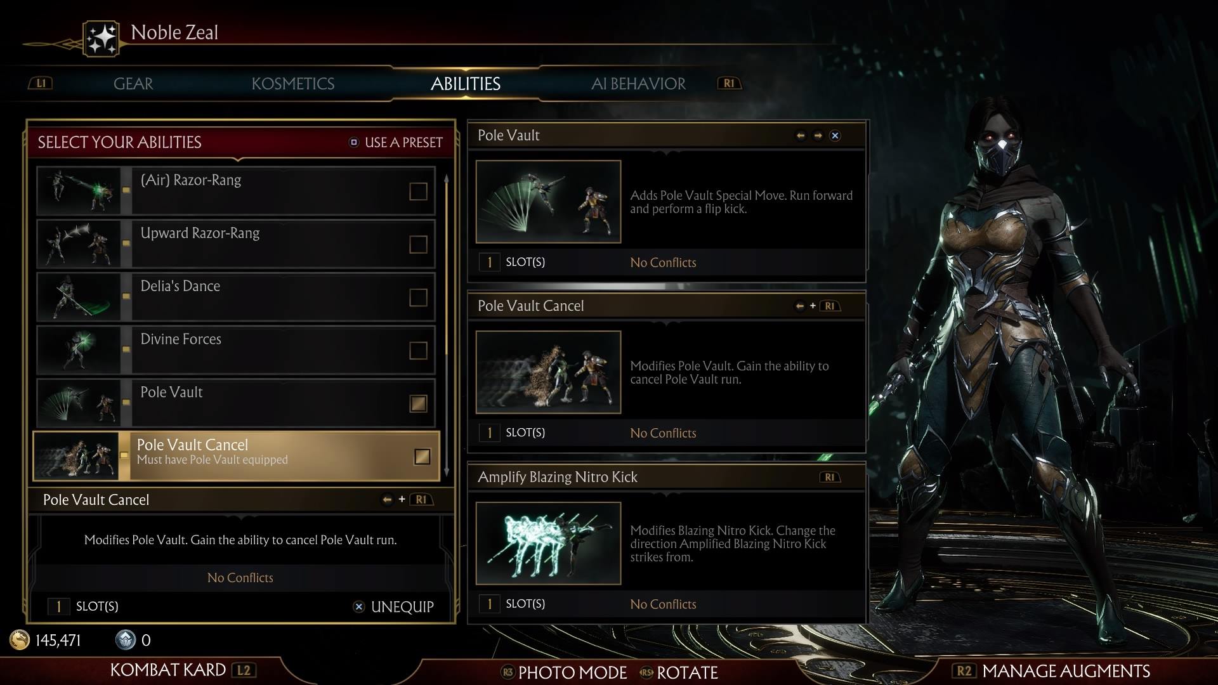1218x685 pixels.
Task: Click the abilities list scrollbar
Action: tap(447, 325)
